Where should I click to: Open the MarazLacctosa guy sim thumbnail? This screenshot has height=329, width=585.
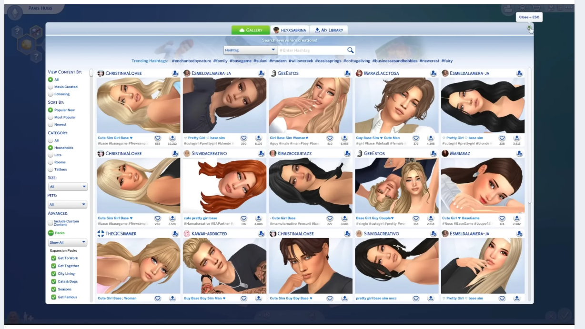(396, 105)
